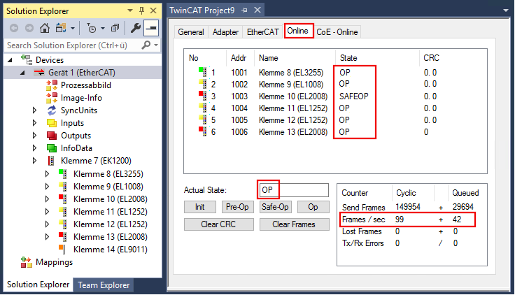
Task: Click the green InfoData icon
Action: (x=52, y=148)
